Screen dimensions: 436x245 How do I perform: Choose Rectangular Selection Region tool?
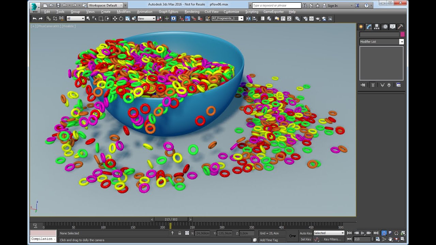[101, 18]
